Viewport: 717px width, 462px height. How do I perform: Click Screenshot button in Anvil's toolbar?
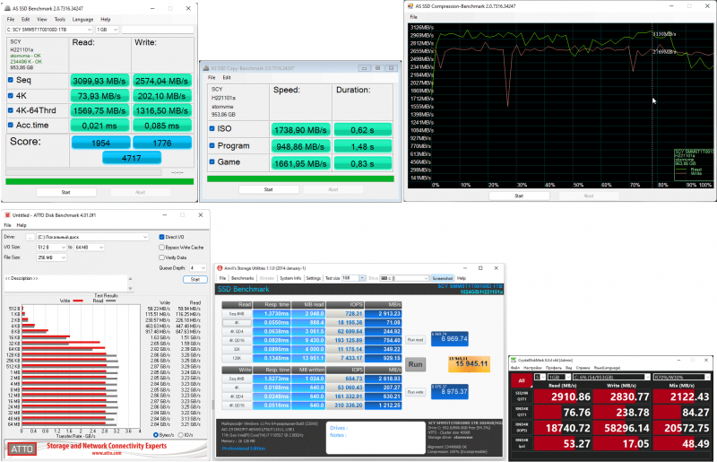coord(442,278)
